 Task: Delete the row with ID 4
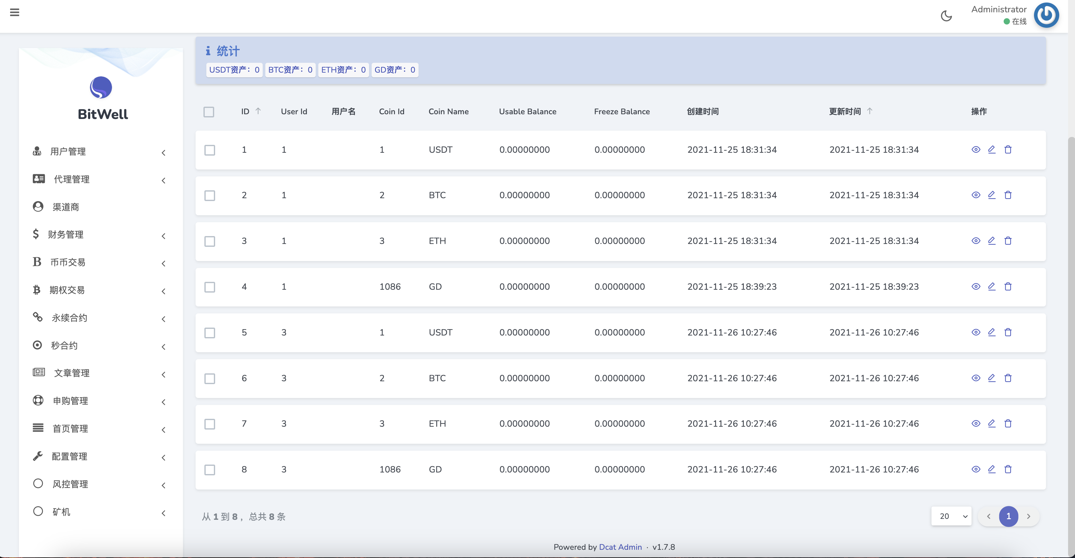[1008, 287]
